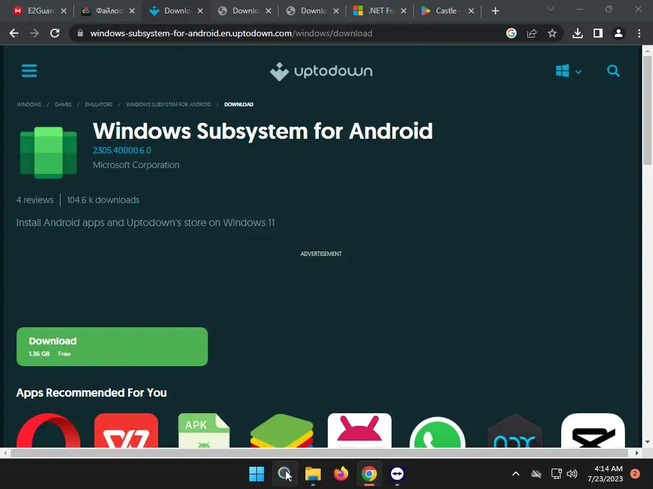This screenshot has height=489, width=653.
Task: Open TeamViewer from the taskbar
Action: point(397,474)
